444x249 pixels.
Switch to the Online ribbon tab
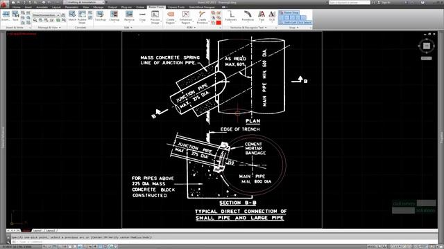click(x=140, y=7)
